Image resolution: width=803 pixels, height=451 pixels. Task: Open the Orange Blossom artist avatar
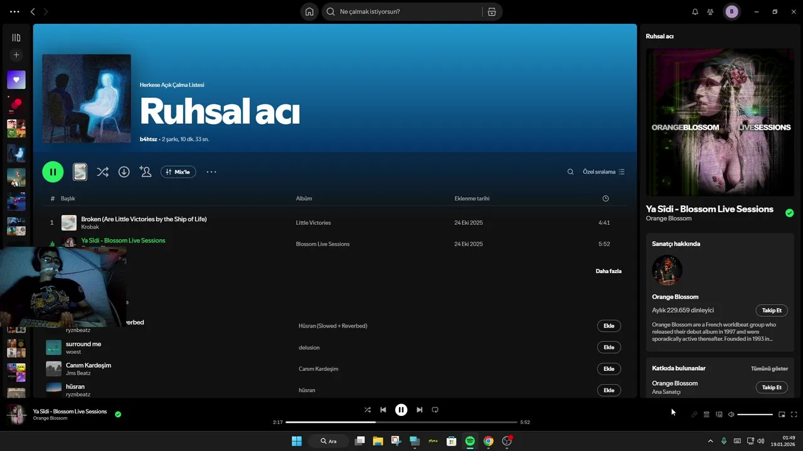667,270
